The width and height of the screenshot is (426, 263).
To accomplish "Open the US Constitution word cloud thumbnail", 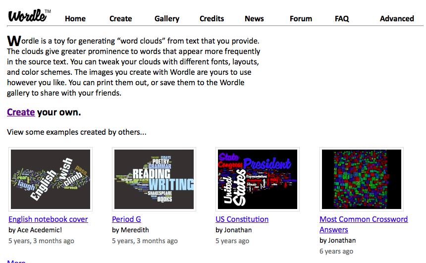I will point(258,179).
